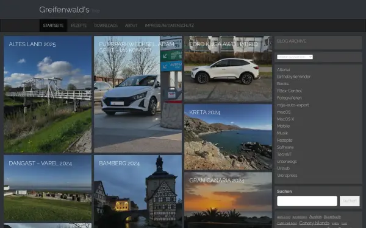Open the Dangast – Varel 2024 post
The height and width of the screenshot is (228, 366).
[x=48, y=188]
